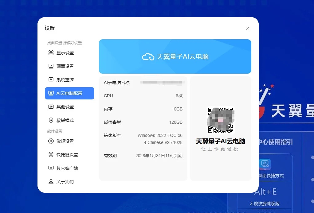Image resolution: width=314 pixels, height=213 pixels.
Task: Click the 磁盘容量 label
Action: [x=112, y=122]
